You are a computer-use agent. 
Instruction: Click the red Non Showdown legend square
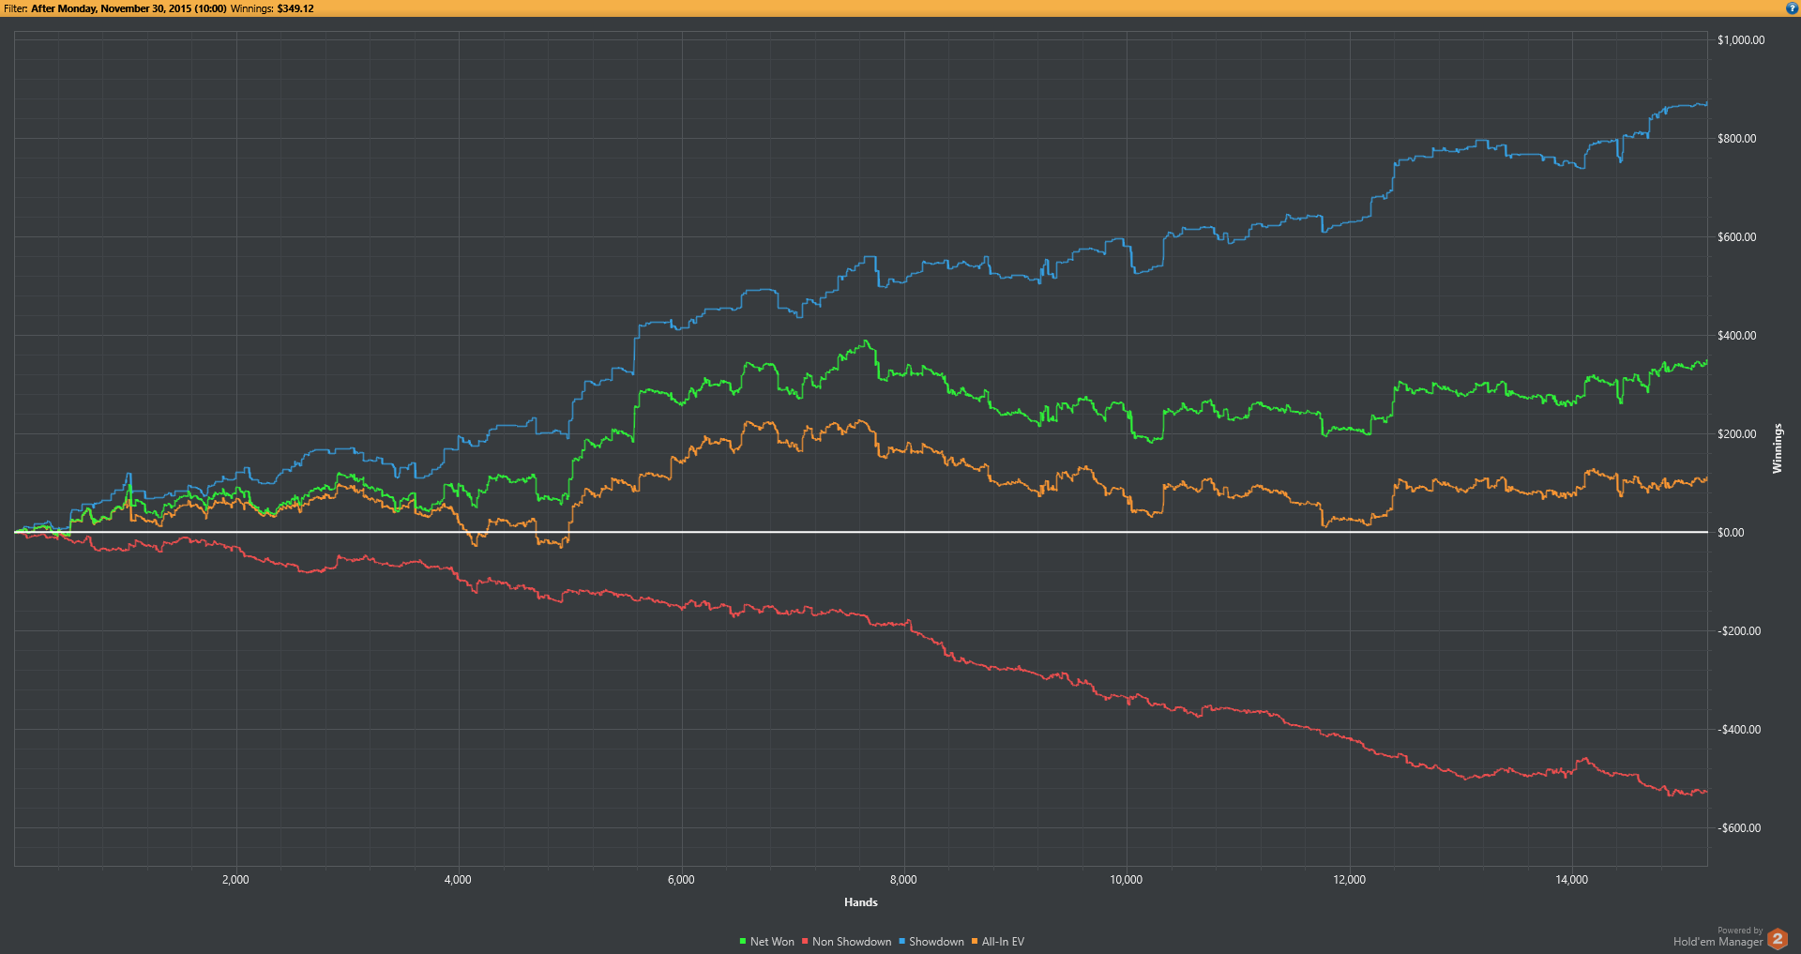tap(805, 942)
